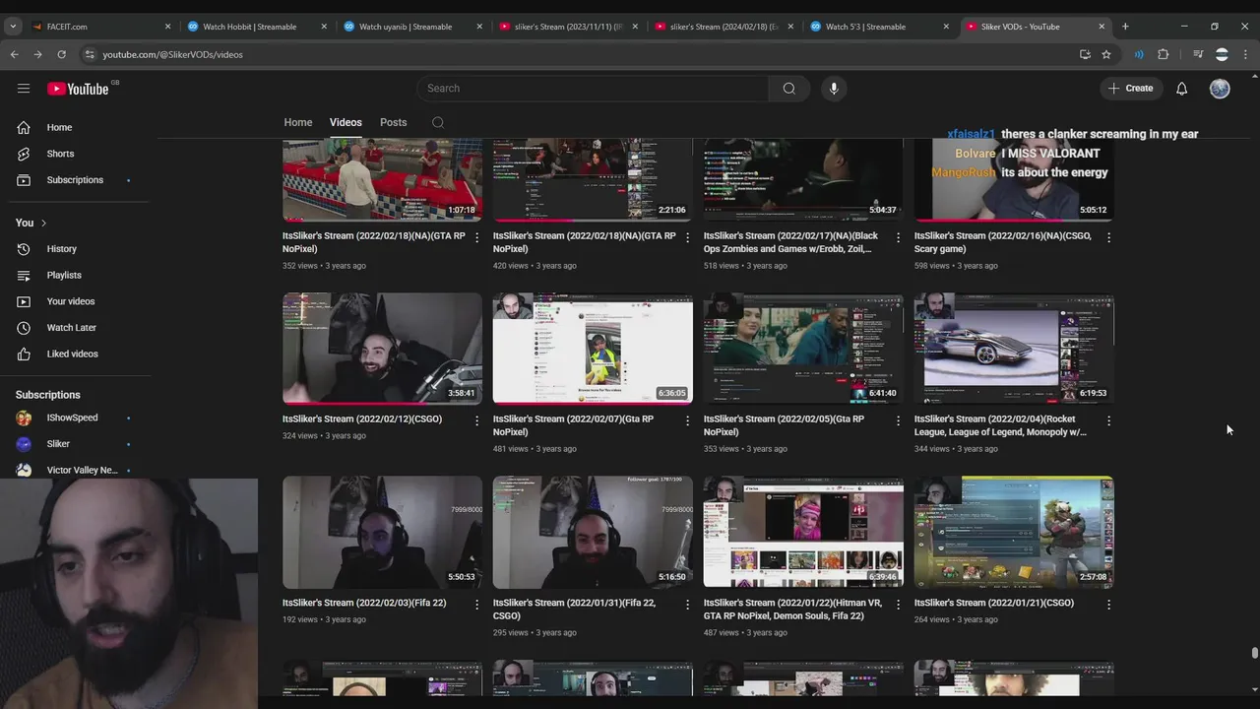Open options for Hitman VR stream video
Viewport: 1260px width, 709px height.
[x=898, y=604]
